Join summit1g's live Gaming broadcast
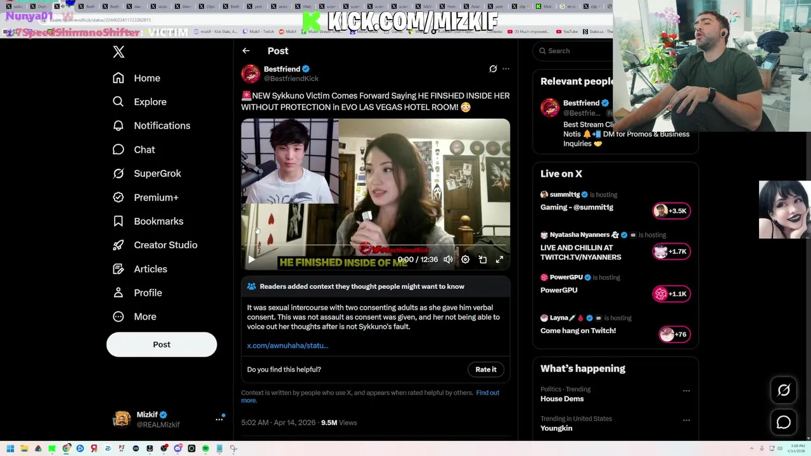 577,208
